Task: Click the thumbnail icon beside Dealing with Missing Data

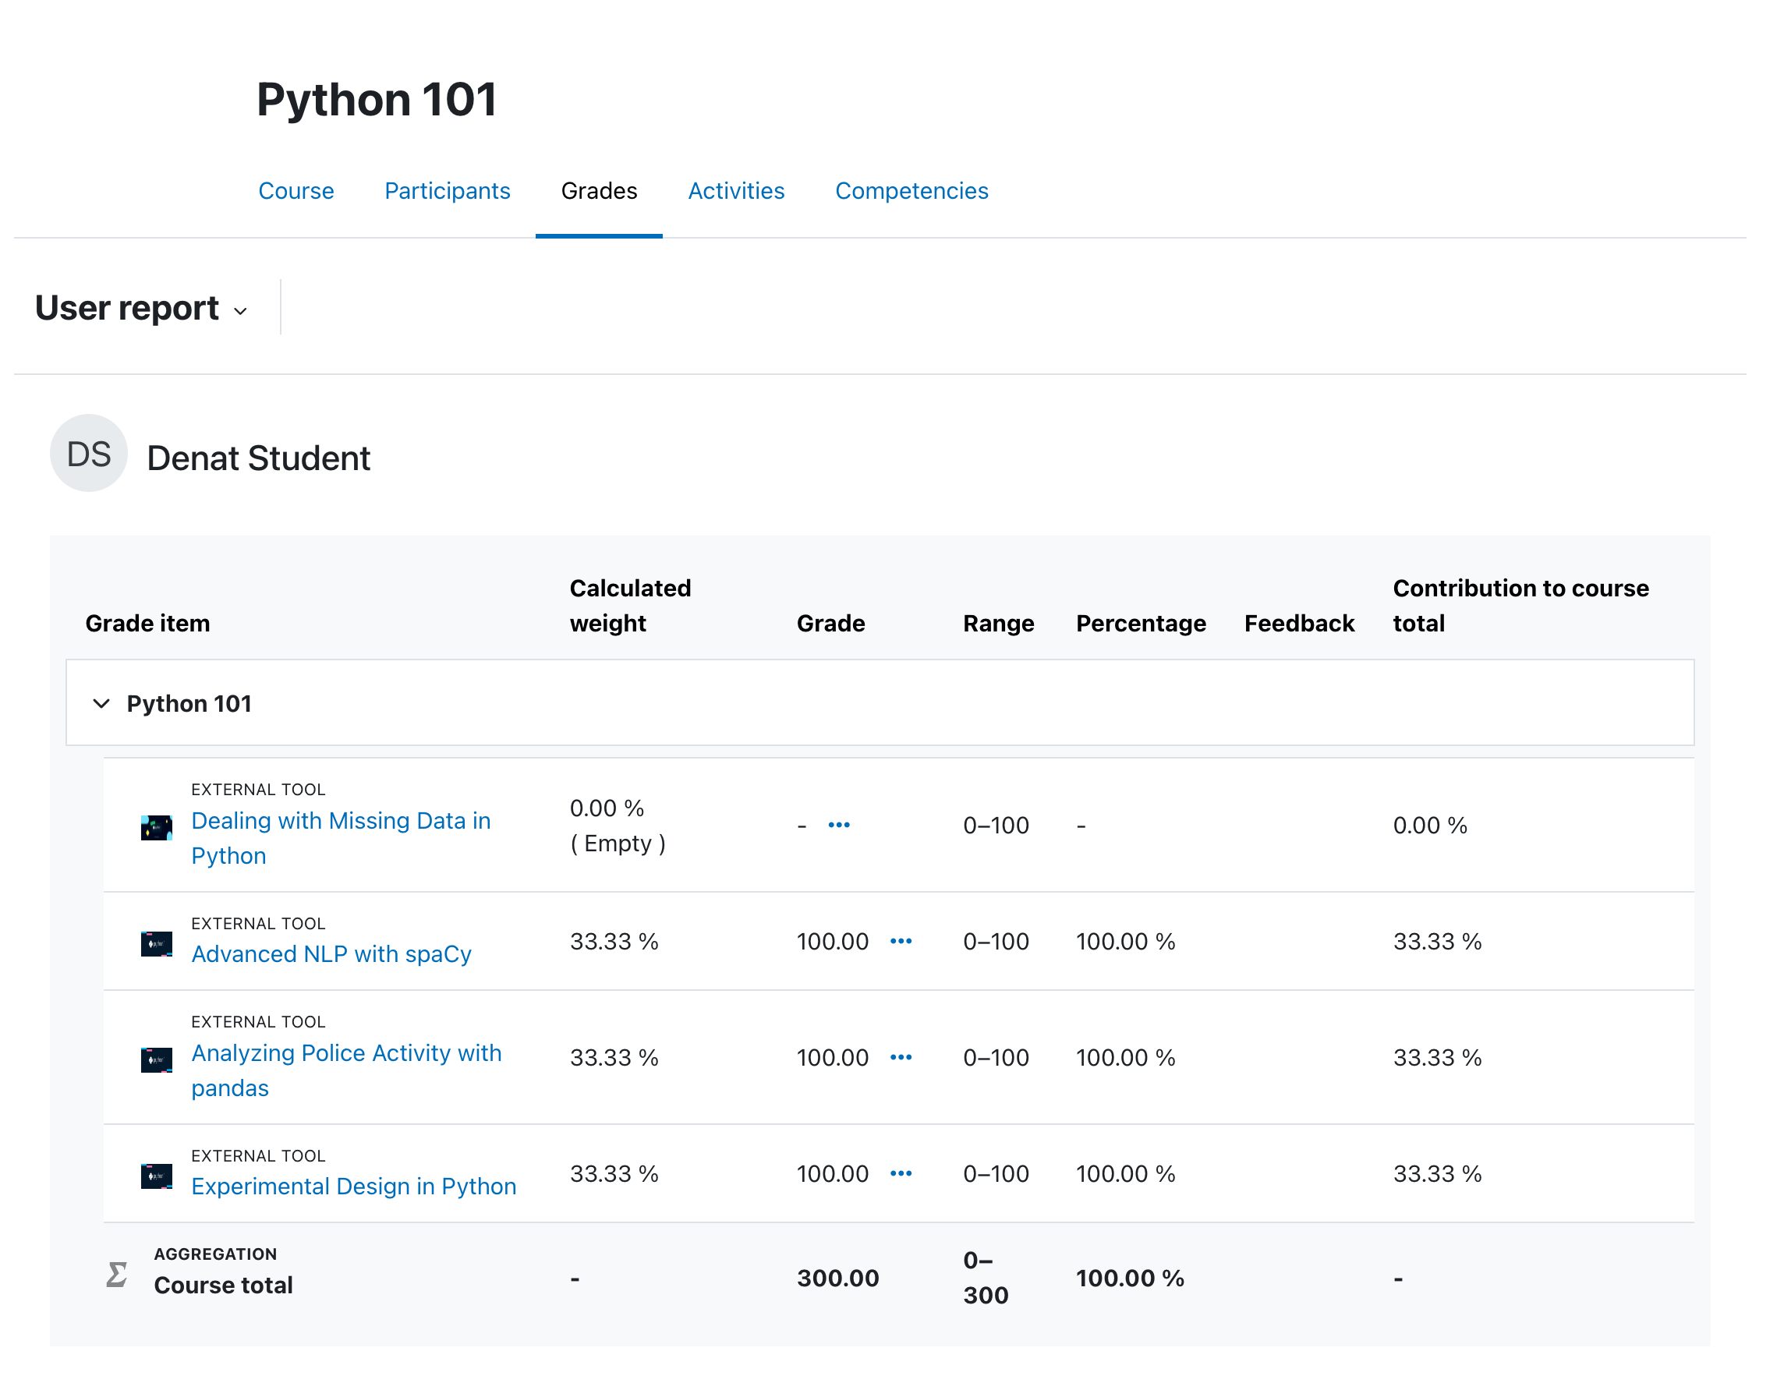Action: click(x=155, y=827)
